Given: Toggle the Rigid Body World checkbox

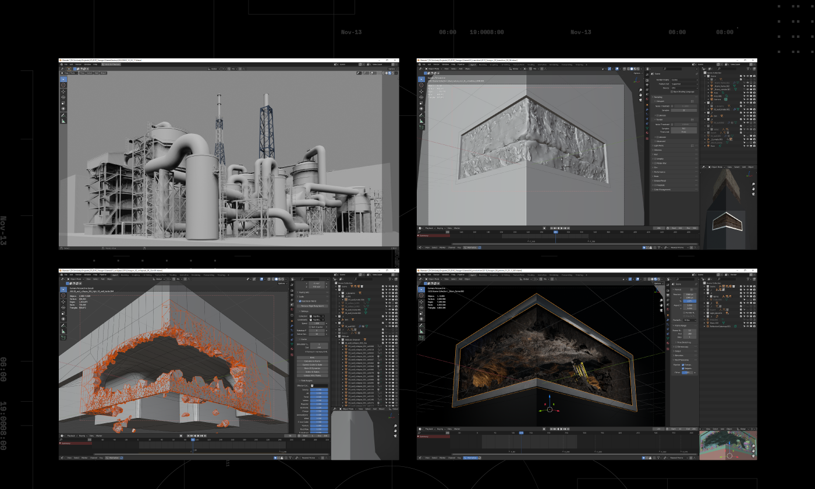Looking at the screenshot, I should coord(300,300).
